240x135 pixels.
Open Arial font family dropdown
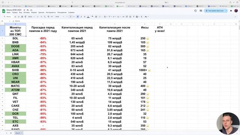(60, 16)
